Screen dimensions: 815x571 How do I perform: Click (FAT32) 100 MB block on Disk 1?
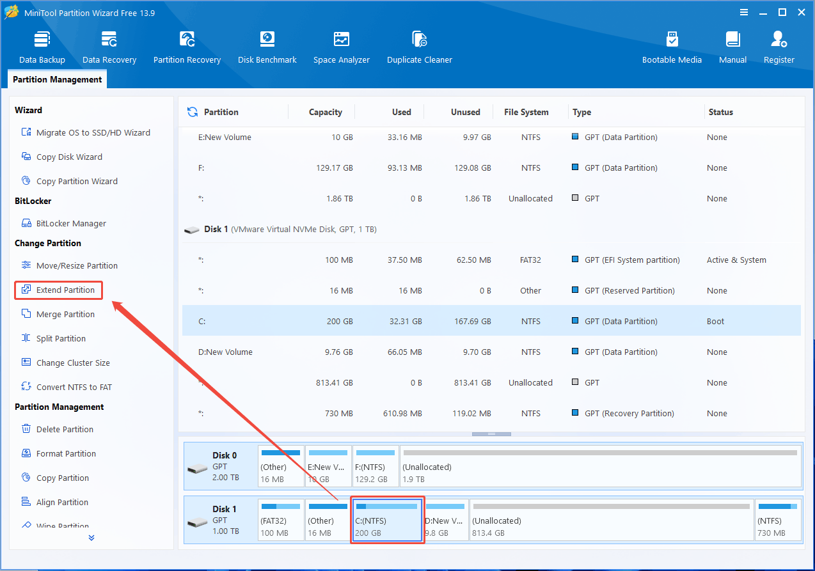click(x=281, y=520)
